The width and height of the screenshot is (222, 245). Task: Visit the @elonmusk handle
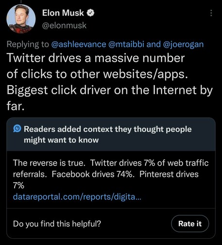(64, 25)
